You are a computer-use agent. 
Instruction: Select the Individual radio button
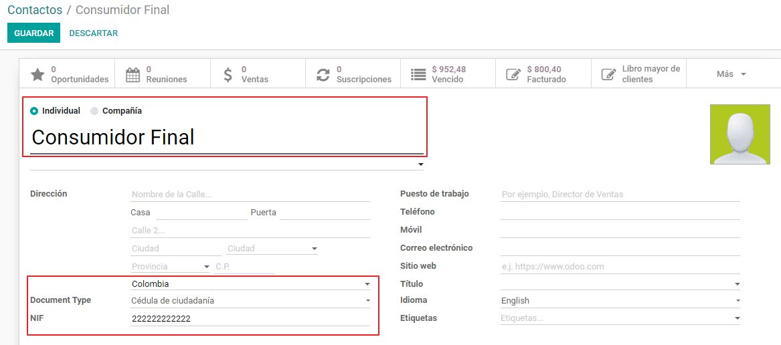tap(34, 111)
